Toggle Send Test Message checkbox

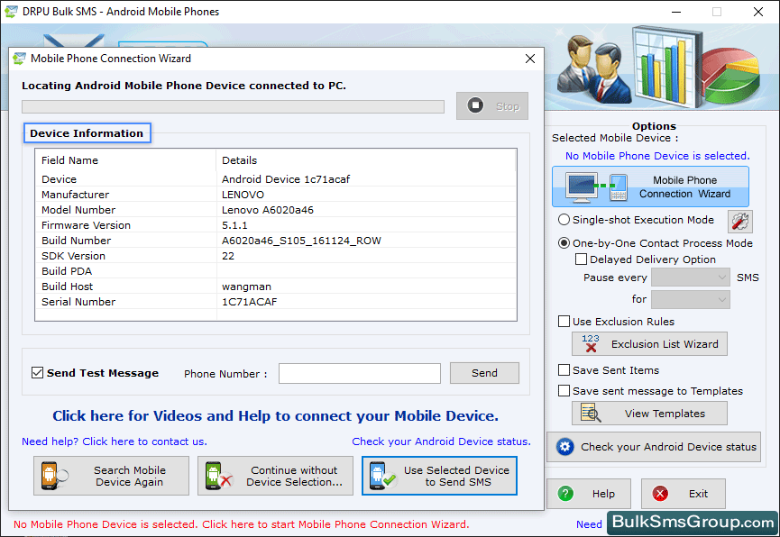[37, 372]
